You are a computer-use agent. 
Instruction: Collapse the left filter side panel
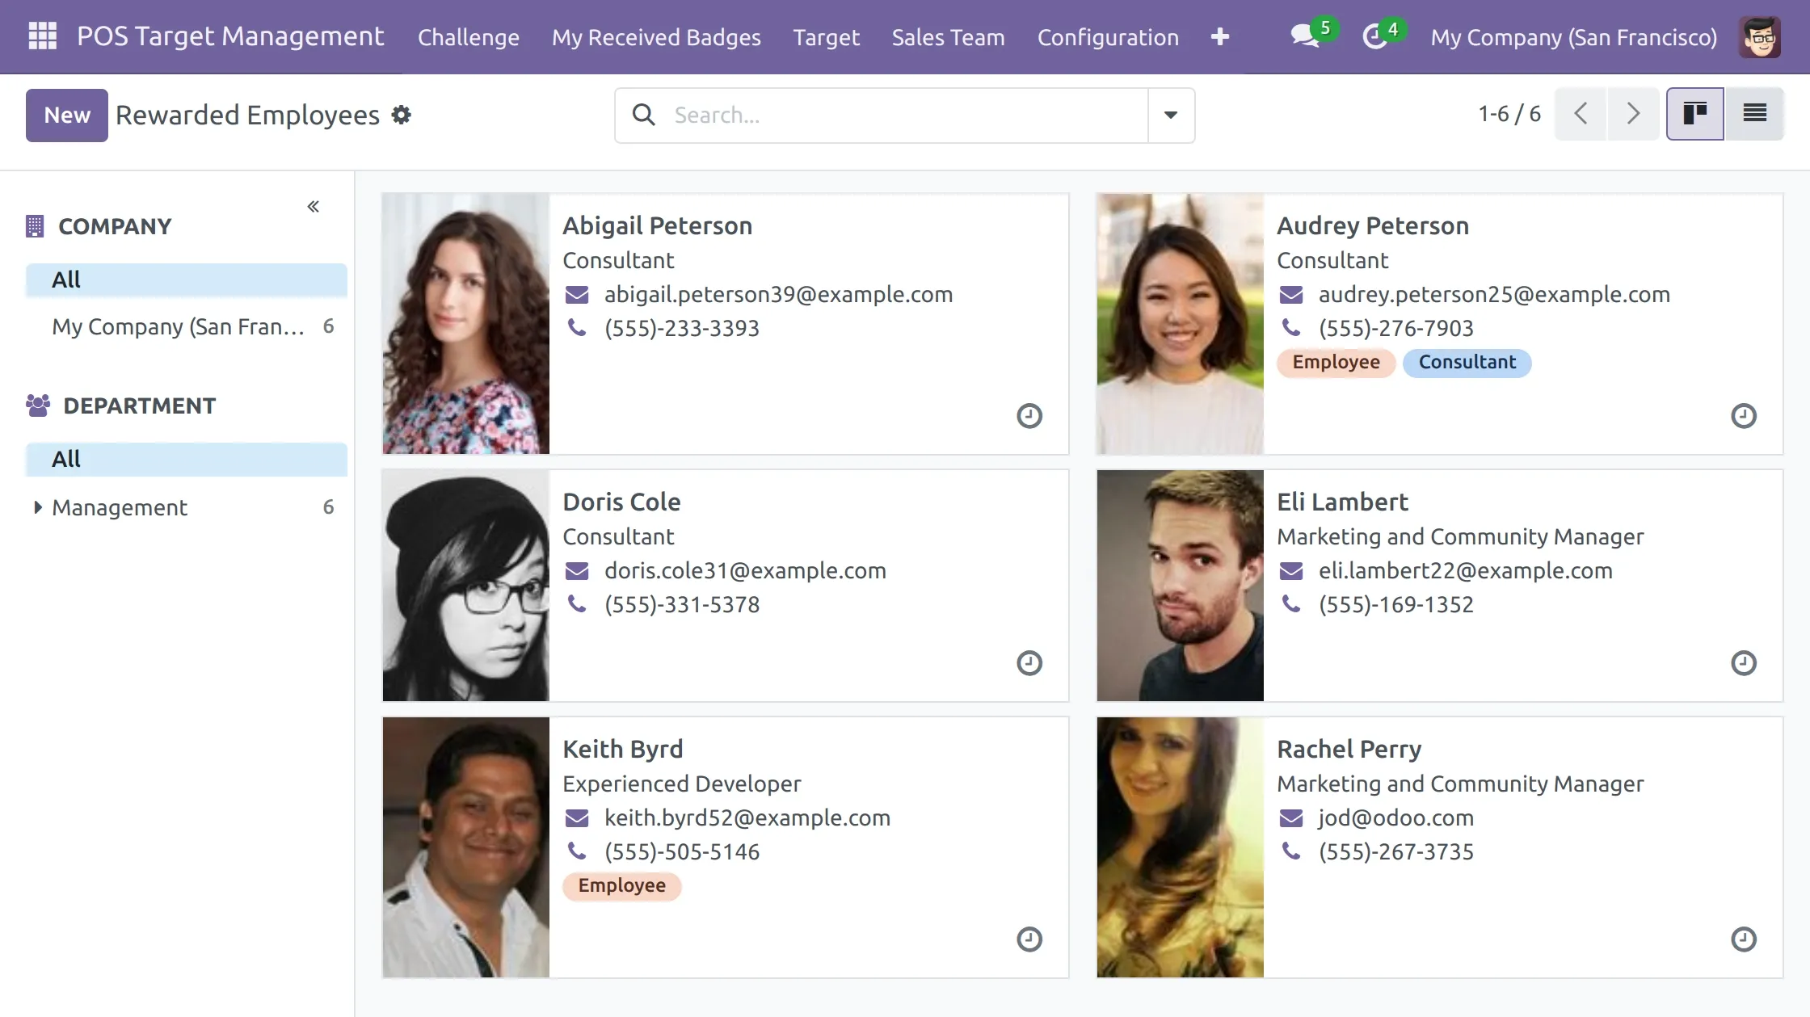pyautogui.click(x=314, y=207)
